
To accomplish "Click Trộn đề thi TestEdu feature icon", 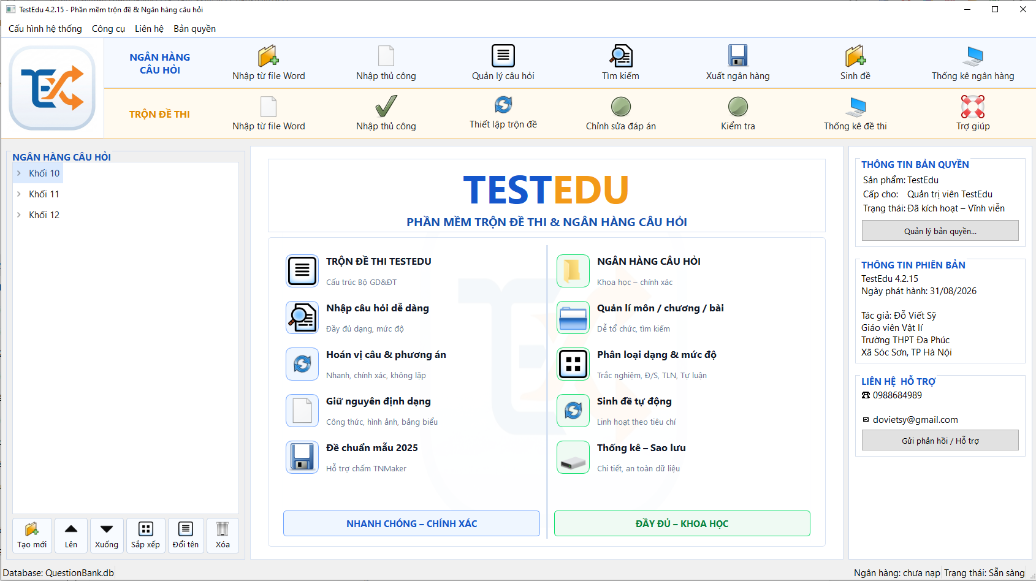I will (x=302, y=270).
